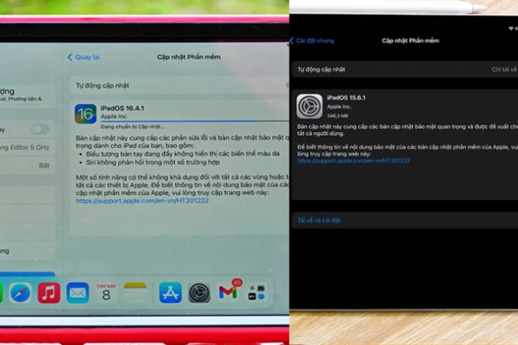This screenshot has width=518, height=345.
Task: Tap the iPadOS 15.6.1 gear icon
Action: click(309, 106)
